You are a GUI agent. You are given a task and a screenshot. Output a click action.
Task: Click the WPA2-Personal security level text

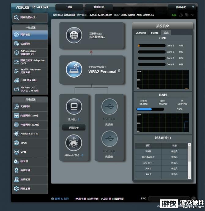coord(102,72)
